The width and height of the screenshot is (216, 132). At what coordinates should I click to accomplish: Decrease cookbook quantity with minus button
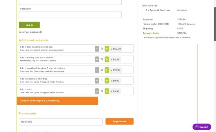click(x=97, y=70)
